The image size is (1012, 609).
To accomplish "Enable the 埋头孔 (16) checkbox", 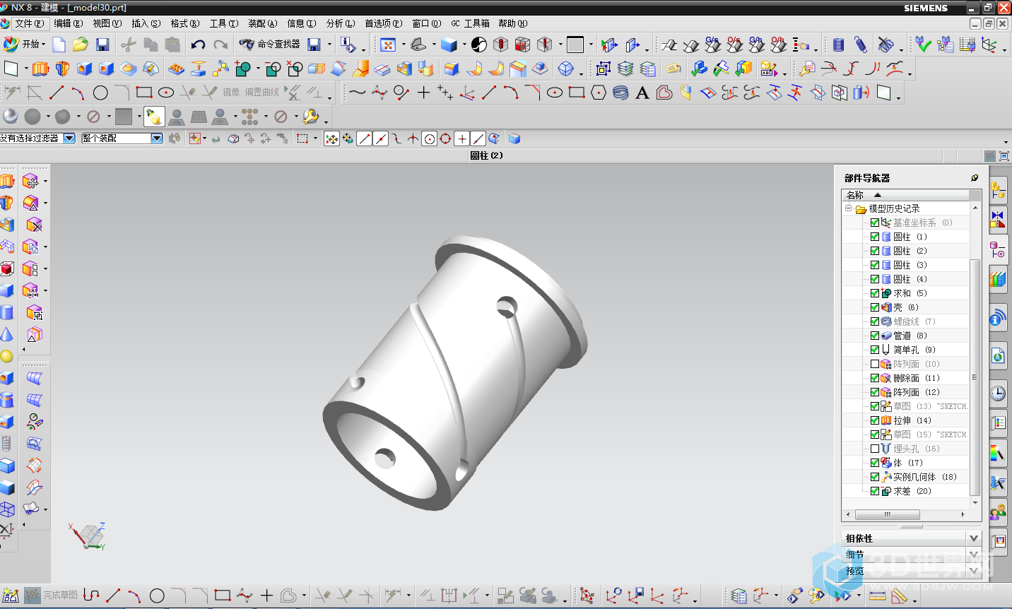I will point(875,449).
